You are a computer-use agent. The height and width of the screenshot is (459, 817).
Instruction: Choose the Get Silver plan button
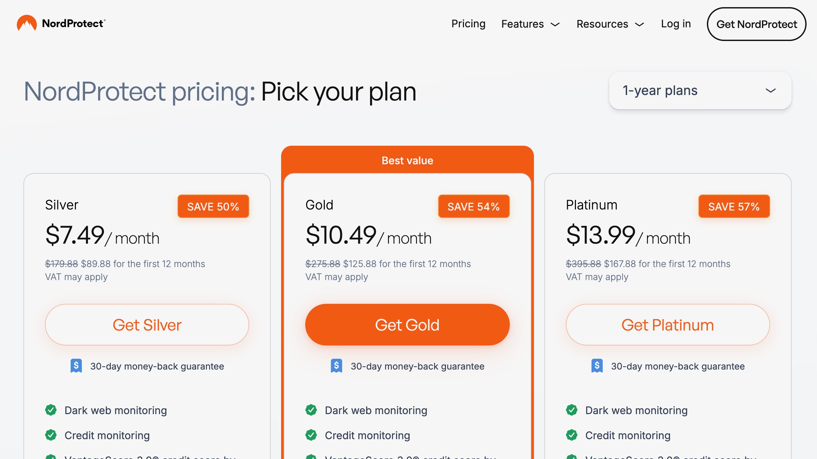147,325
